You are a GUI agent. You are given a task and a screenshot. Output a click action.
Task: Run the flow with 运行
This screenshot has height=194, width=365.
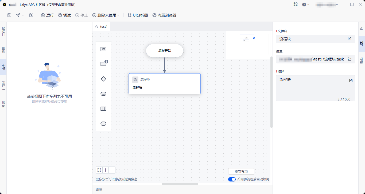pos(47,15)
